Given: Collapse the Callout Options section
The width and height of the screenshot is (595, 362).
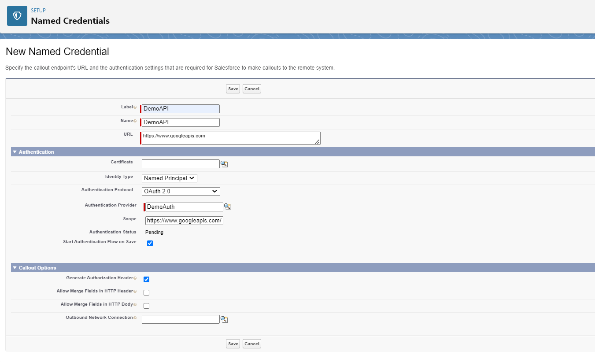Looking at the screenshot, I should [x=15, y=268].
